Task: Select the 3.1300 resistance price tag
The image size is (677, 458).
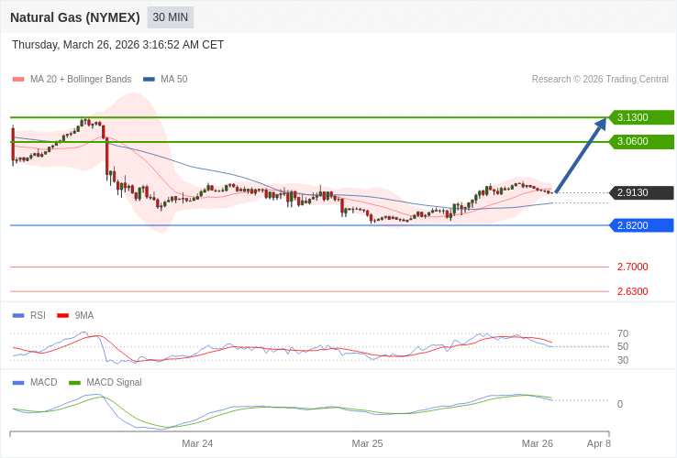Action: pos(641,117)
